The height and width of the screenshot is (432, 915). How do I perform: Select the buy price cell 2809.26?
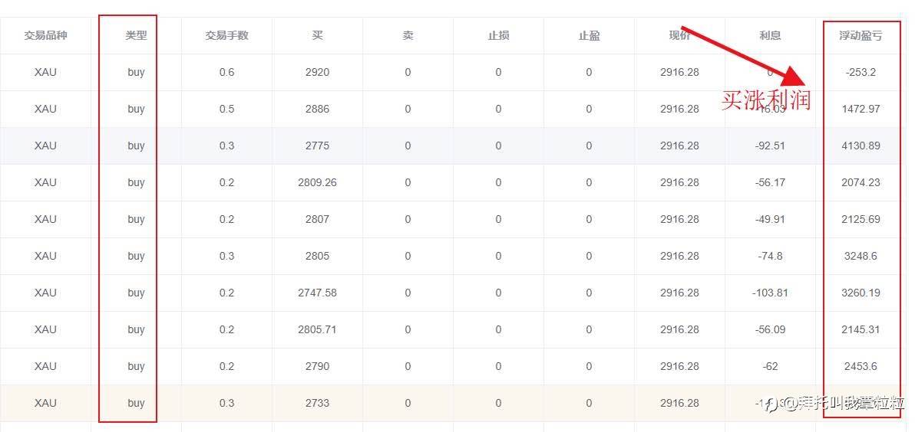click(x=317, y=182)
